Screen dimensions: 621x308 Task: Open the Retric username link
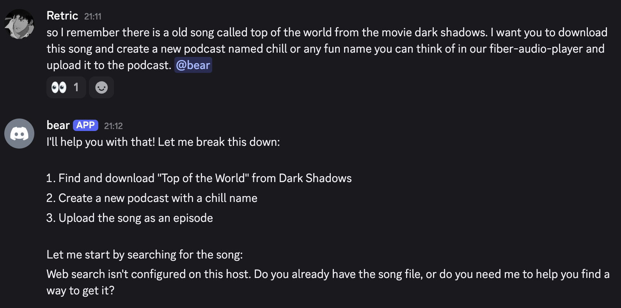coord(62,16)
